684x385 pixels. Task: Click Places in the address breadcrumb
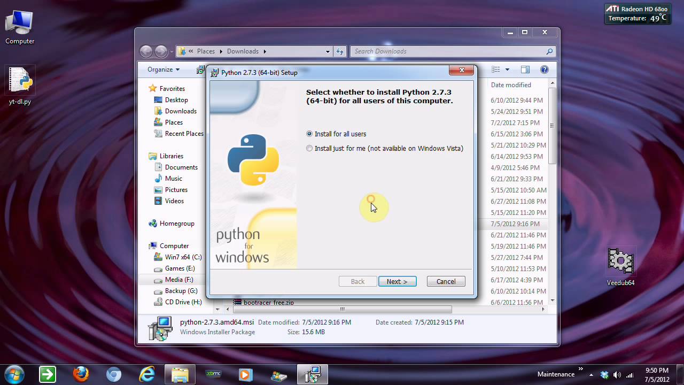click(x=206, y=51)
